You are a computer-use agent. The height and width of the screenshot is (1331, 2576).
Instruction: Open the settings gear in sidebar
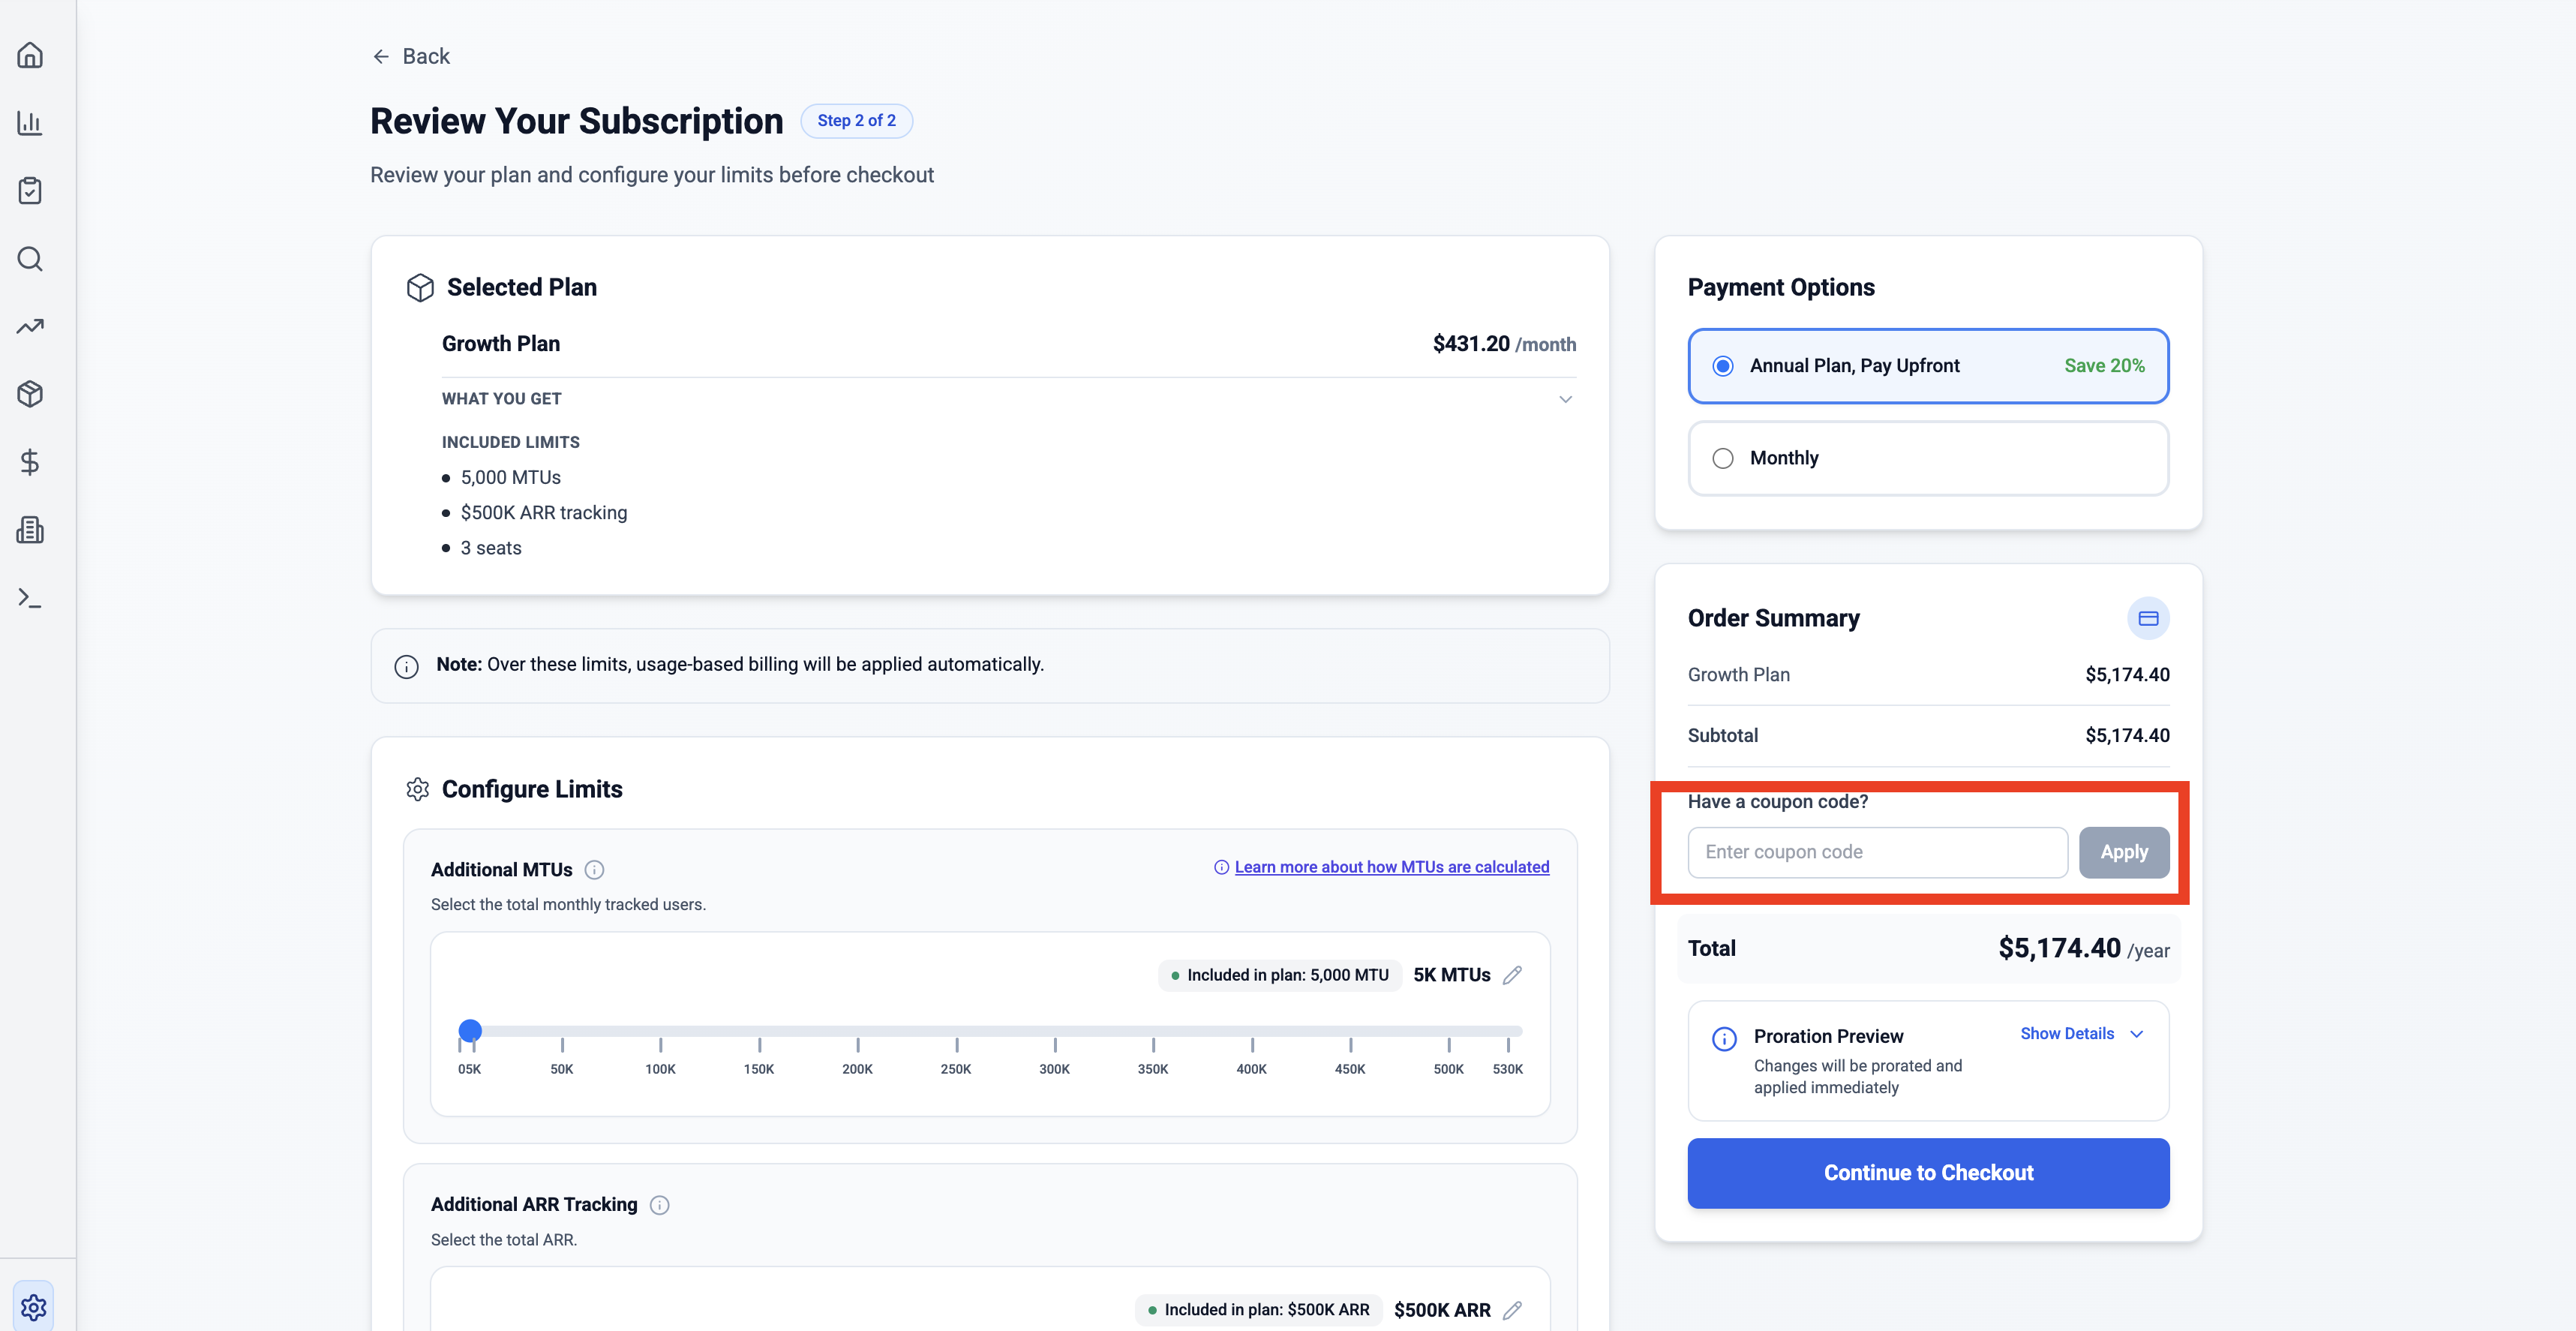33,1306
